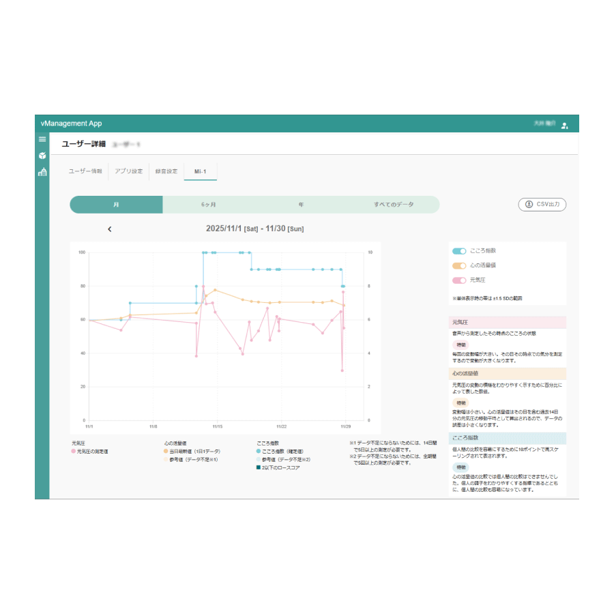The height and width of the screenshot is (614, 614).
Task: Click the building icon in the sidebar
Action: tap(42, 172)
